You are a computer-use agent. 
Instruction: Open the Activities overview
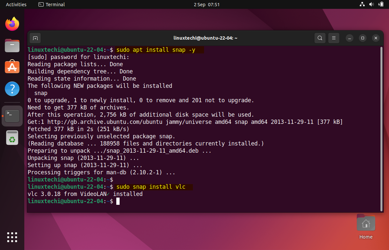tap(16, 5)
